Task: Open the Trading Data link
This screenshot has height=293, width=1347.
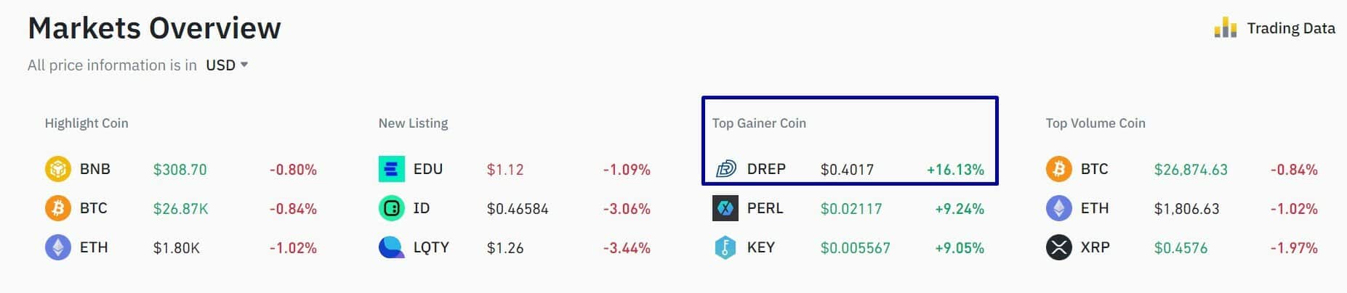Action: pos(1291,28)
